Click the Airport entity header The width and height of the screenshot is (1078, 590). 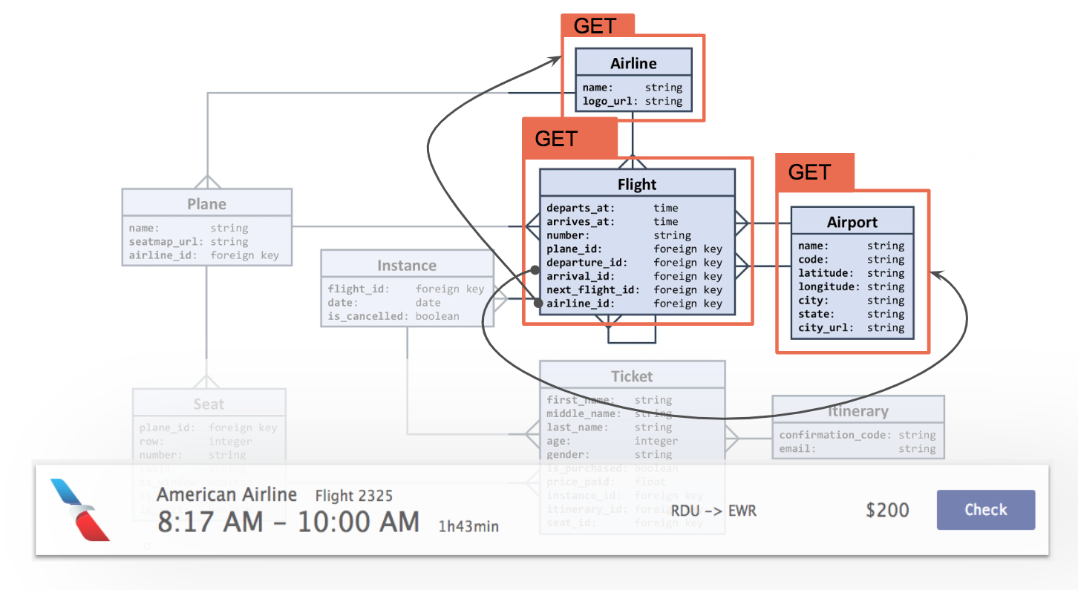(x=852, y=222)
